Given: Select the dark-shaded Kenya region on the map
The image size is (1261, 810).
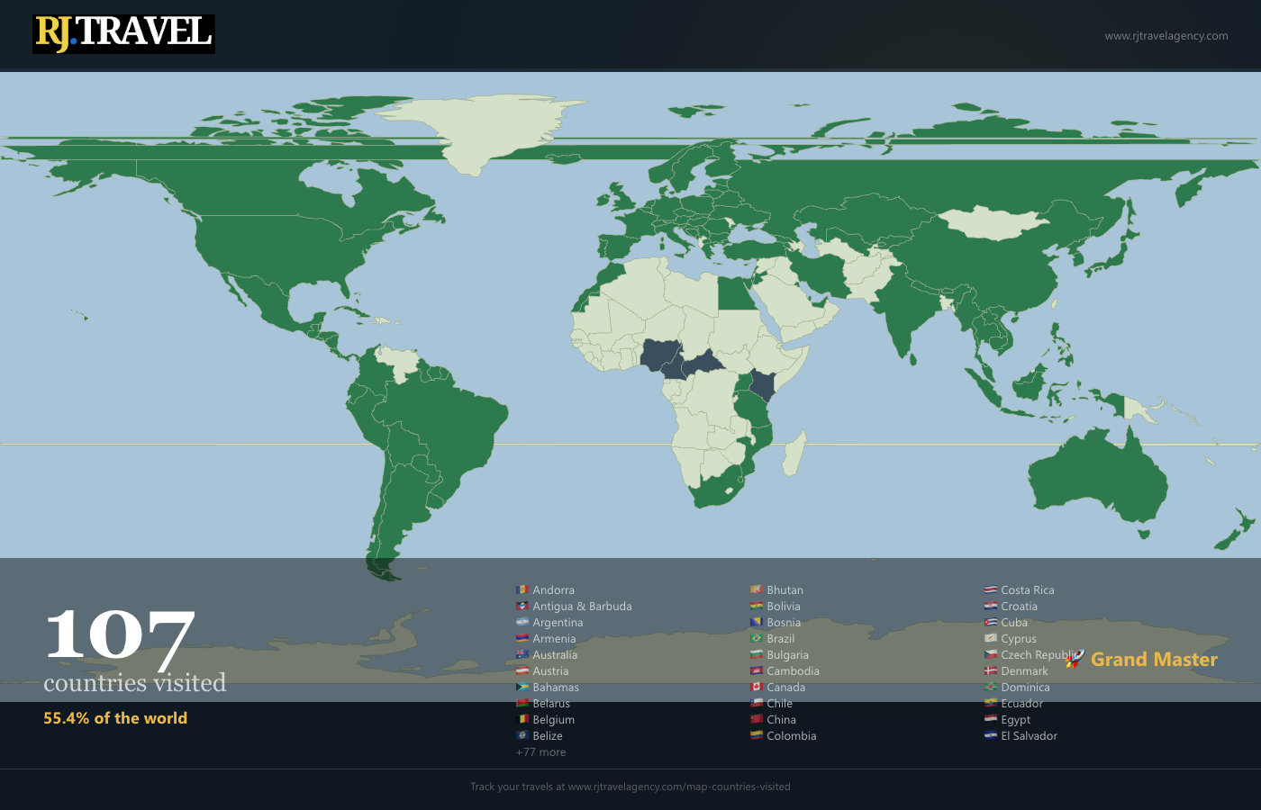Looking at the screenshot, I should 762,385.
